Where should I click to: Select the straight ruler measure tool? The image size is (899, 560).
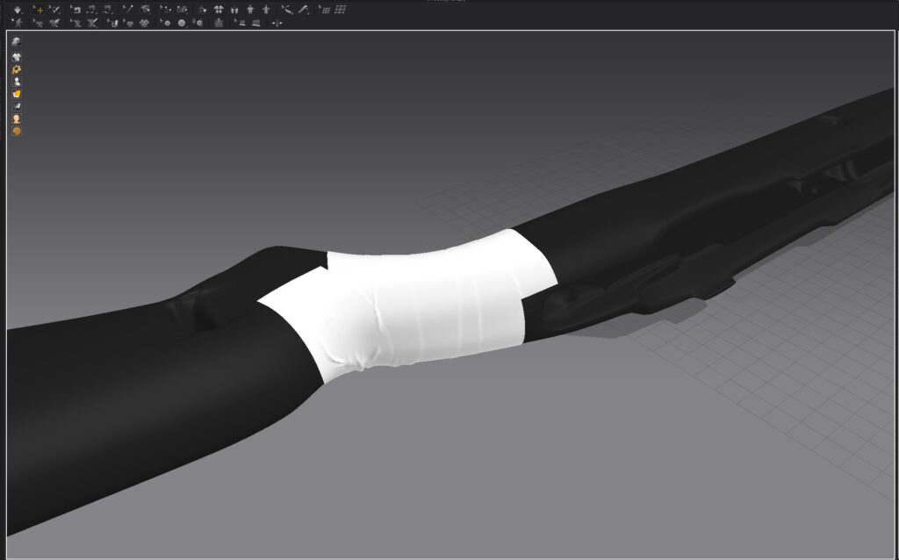(x=304, y=10)
